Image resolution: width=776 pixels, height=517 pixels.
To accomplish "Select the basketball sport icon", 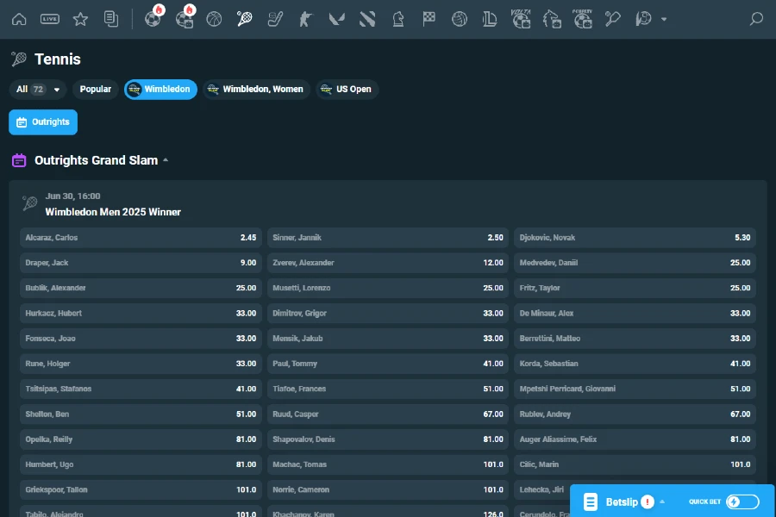I will pyautogui.click(x=214, y=19).
